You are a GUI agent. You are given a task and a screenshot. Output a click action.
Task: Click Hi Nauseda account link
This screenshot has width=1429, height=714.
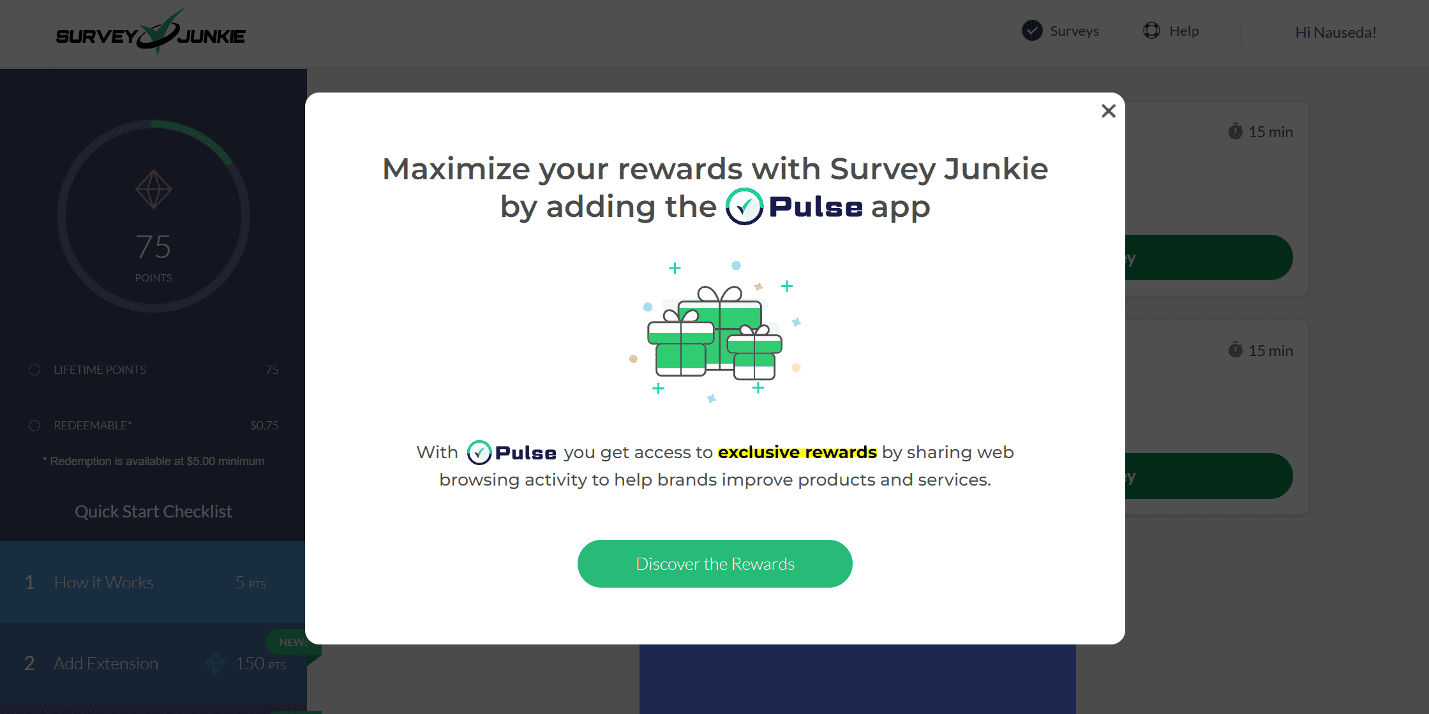[1338, 31]
